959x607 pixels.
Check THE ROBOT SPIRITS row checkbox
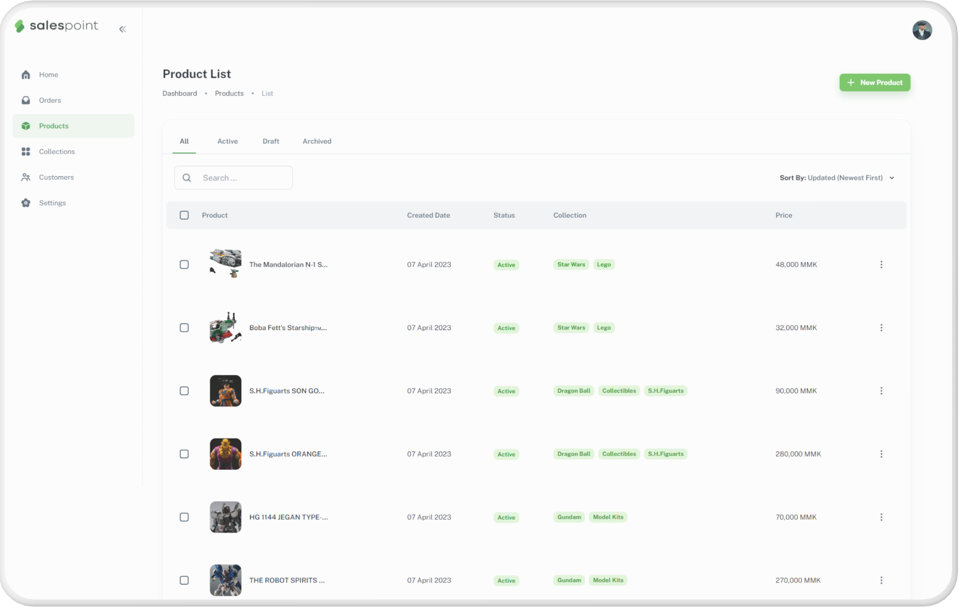tap(184, 580)
